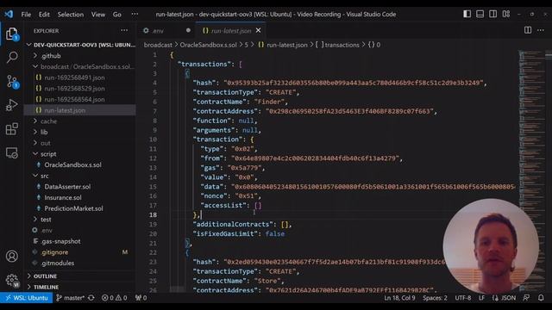Toggle the primary side bar layout
552x310 pixels.
[x=467, y=14]
